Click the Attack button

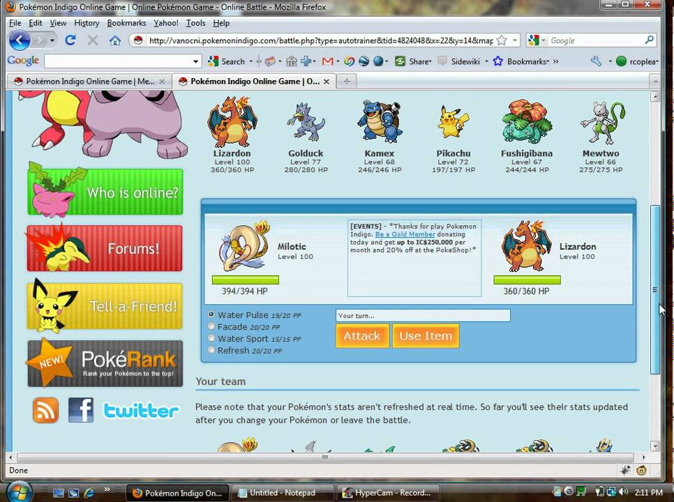tap(362, 336)
